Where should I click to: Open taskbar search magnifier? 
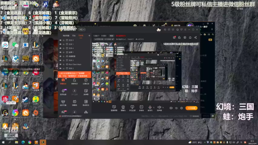point(10,142)
